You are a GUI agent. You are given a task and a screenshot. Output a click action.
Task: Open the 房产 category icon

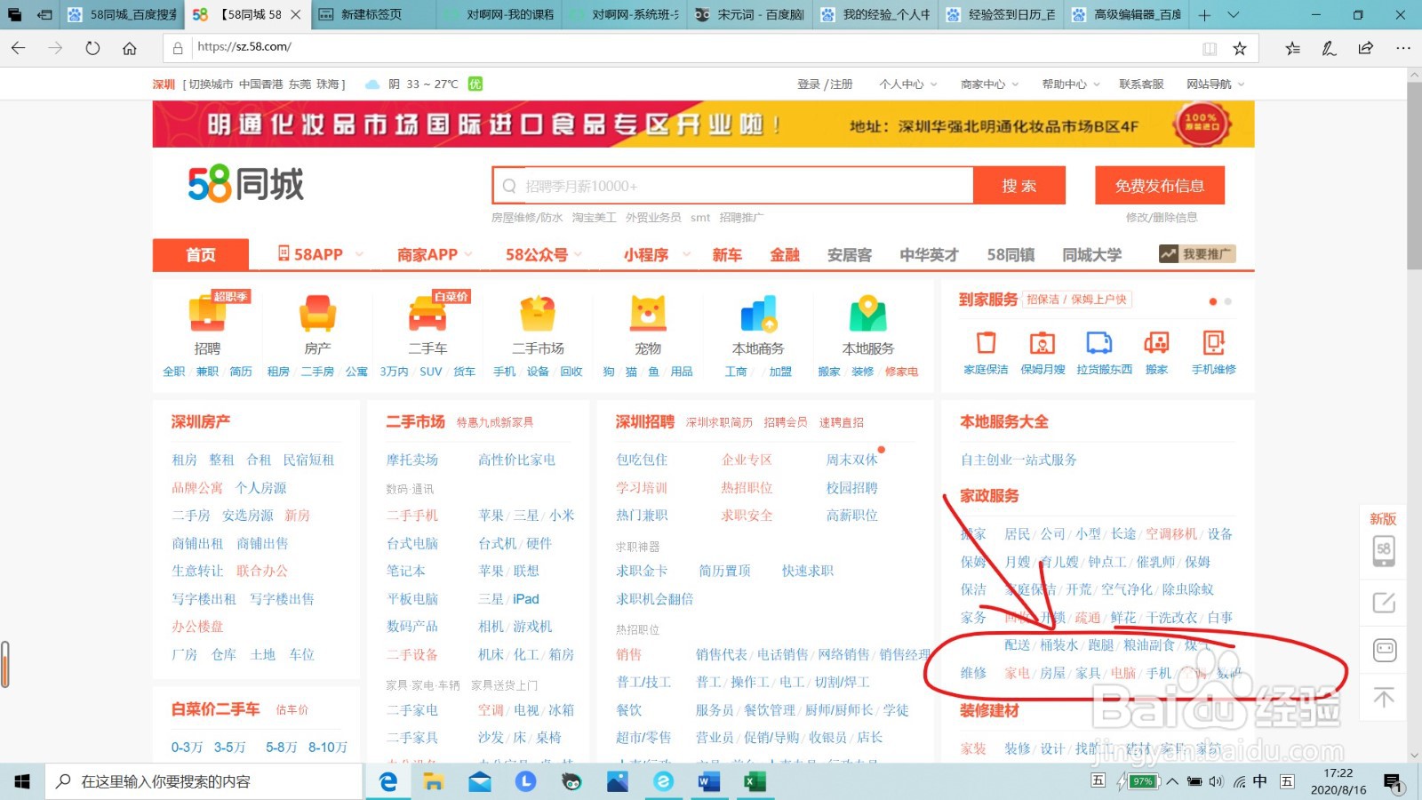317,314
